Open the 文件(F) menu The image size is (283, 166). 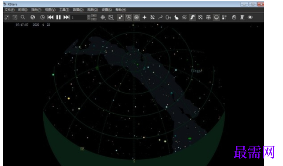(9, 10)
